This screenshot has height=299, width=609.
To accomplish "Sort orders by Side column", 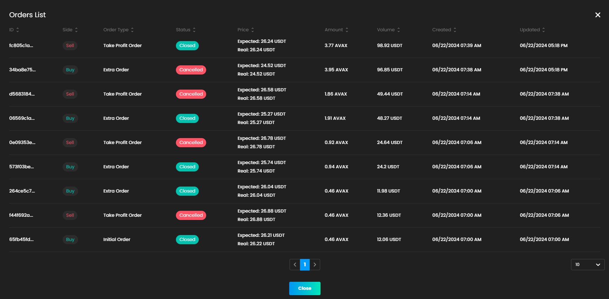I will (76, 30).
